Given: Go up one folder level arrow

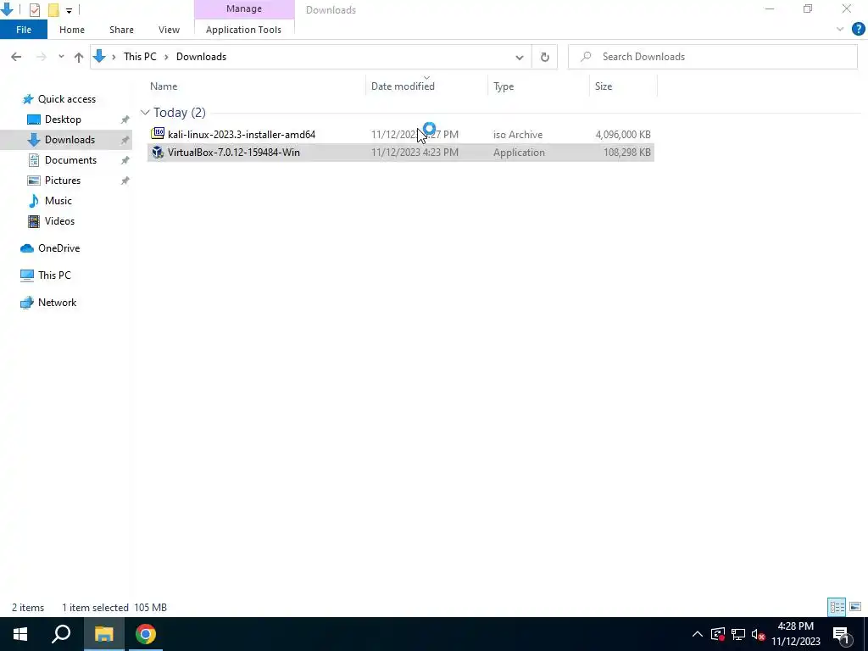Looking at the screenshot, I should (x=79, y=57).
